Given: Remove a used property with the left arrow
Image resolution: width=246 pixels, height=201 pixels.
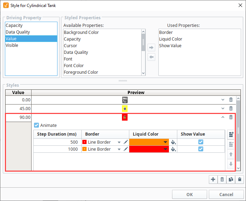Looking at the screenshot, I should point(151,57).
